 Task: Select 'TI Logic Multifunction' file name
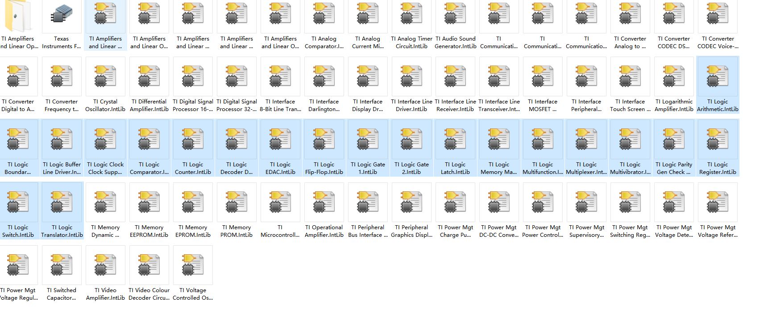coord(543,168)
